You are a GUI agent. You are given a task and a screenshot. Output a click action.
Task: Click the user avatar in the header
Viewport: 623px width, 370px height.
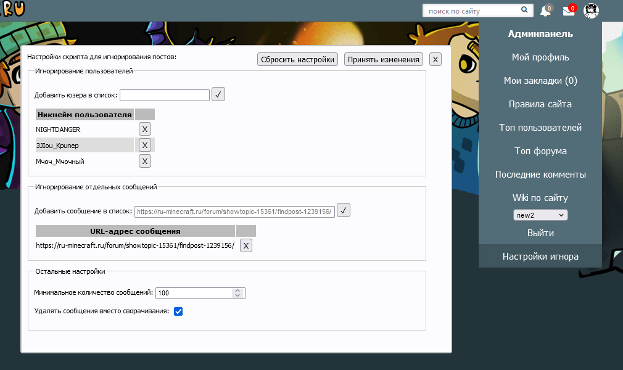[591, 10]
